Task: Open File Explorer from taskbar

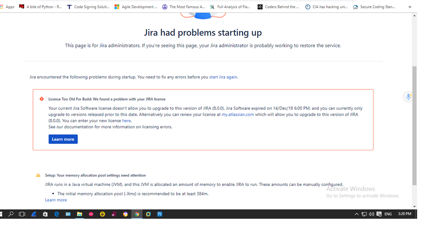Action: pyautogui.click(x=80, y=214)
